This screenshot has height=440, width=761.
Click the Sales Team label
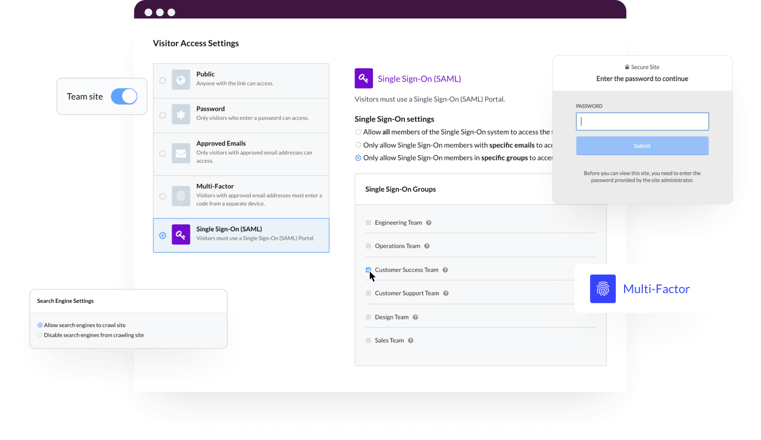[x=390, y=341]
